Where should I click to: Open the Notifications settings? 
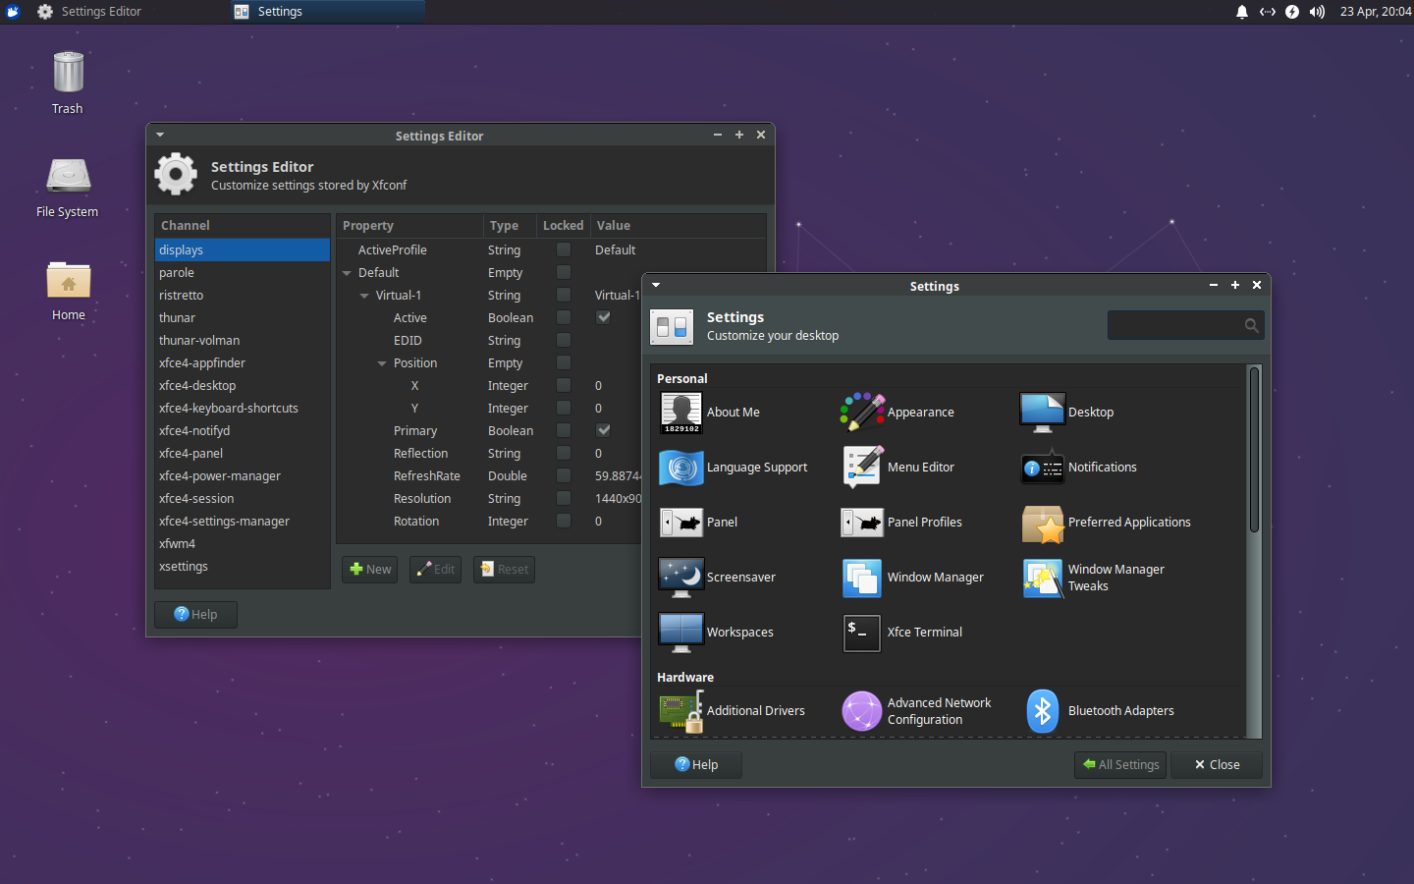[1103, 467]
